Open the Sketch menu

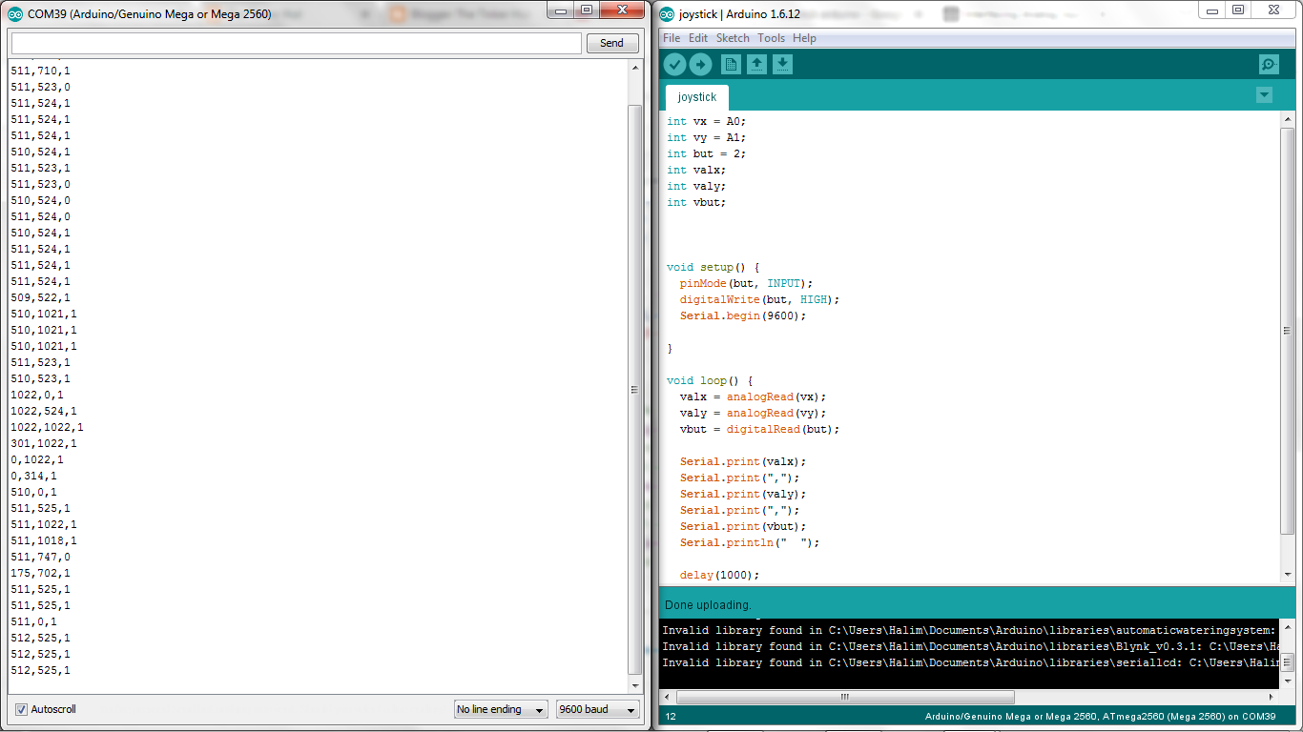(733, 37)
